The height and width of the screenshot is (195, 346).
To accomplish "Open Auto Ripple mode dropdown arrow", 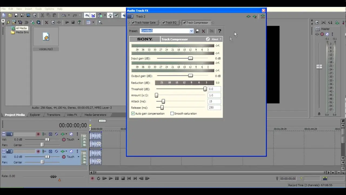I will point(104,15).
